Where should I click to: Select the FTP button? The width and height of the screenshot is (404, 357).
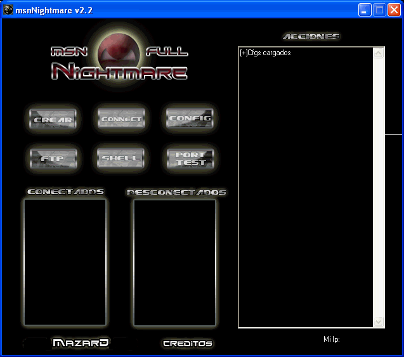(x=53, y=159)
